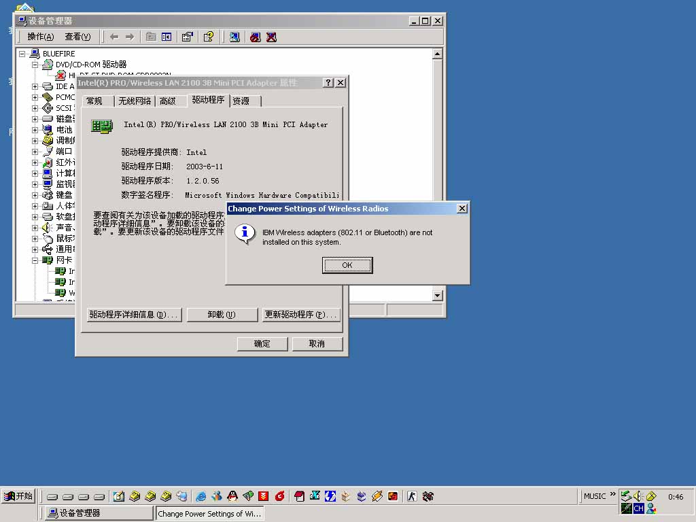Click the blue lightning square quick launch icon
This screenshot has width=696, height=522.
point(330,496)
